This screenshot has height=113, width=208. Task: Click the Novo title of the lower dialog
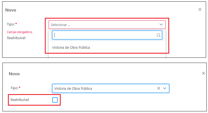14,74
